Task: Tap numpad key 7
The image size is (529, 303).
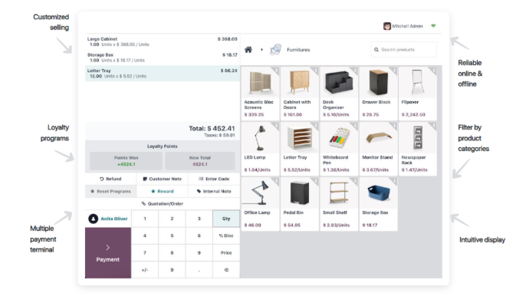Action: tap(145, 252)
